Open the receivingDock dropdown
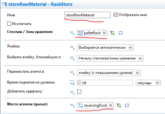This screenshot has width=165, height=114. 95,105
